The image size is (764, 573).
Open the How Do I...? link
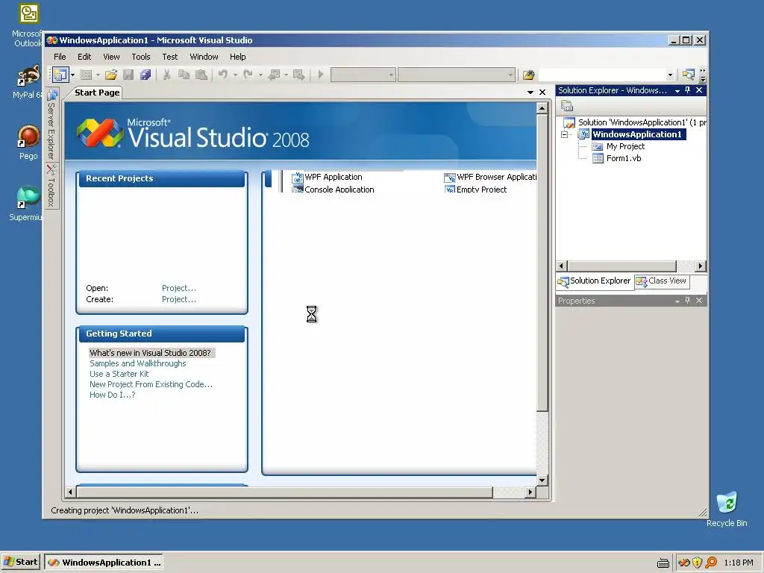[x=113, y=395]
